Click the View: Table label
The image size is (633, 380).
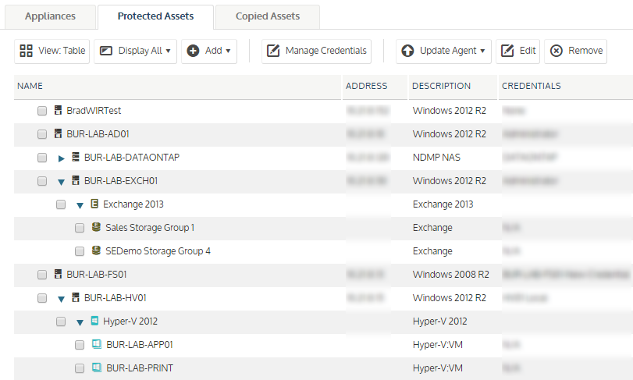(x=62, y=51)
